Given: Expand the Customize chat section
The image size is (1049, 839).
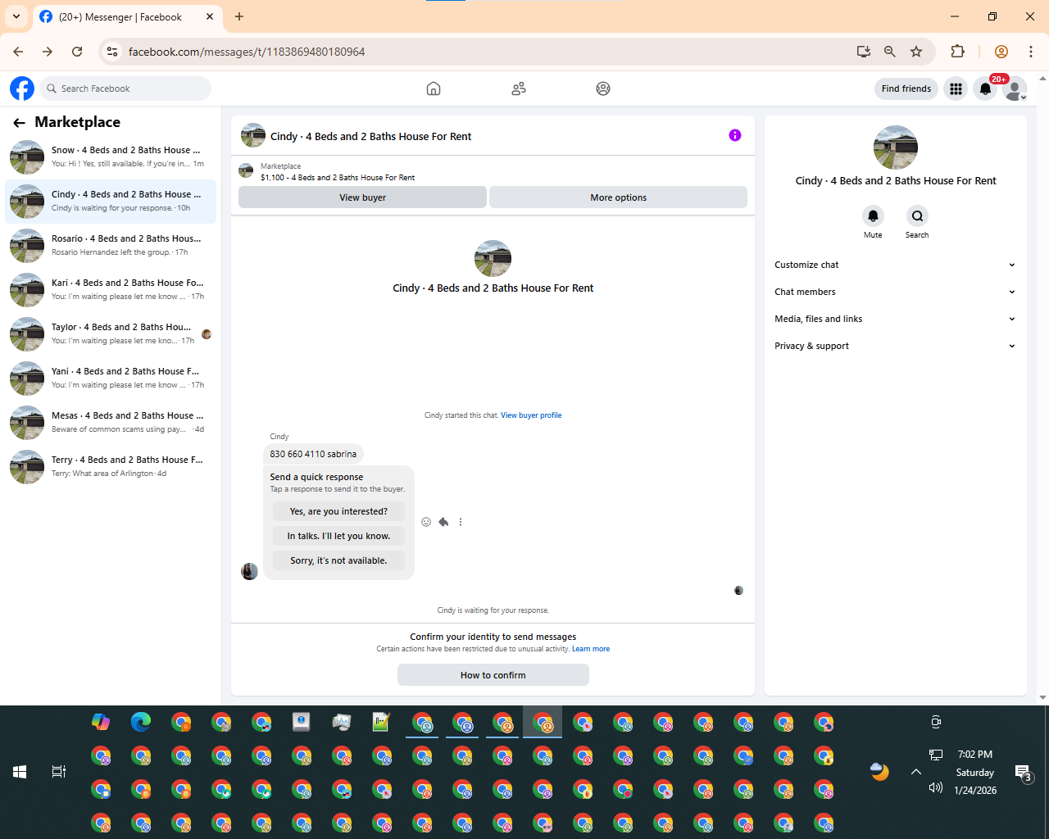Looking at the screenshot, I should (x=895, y=265).
